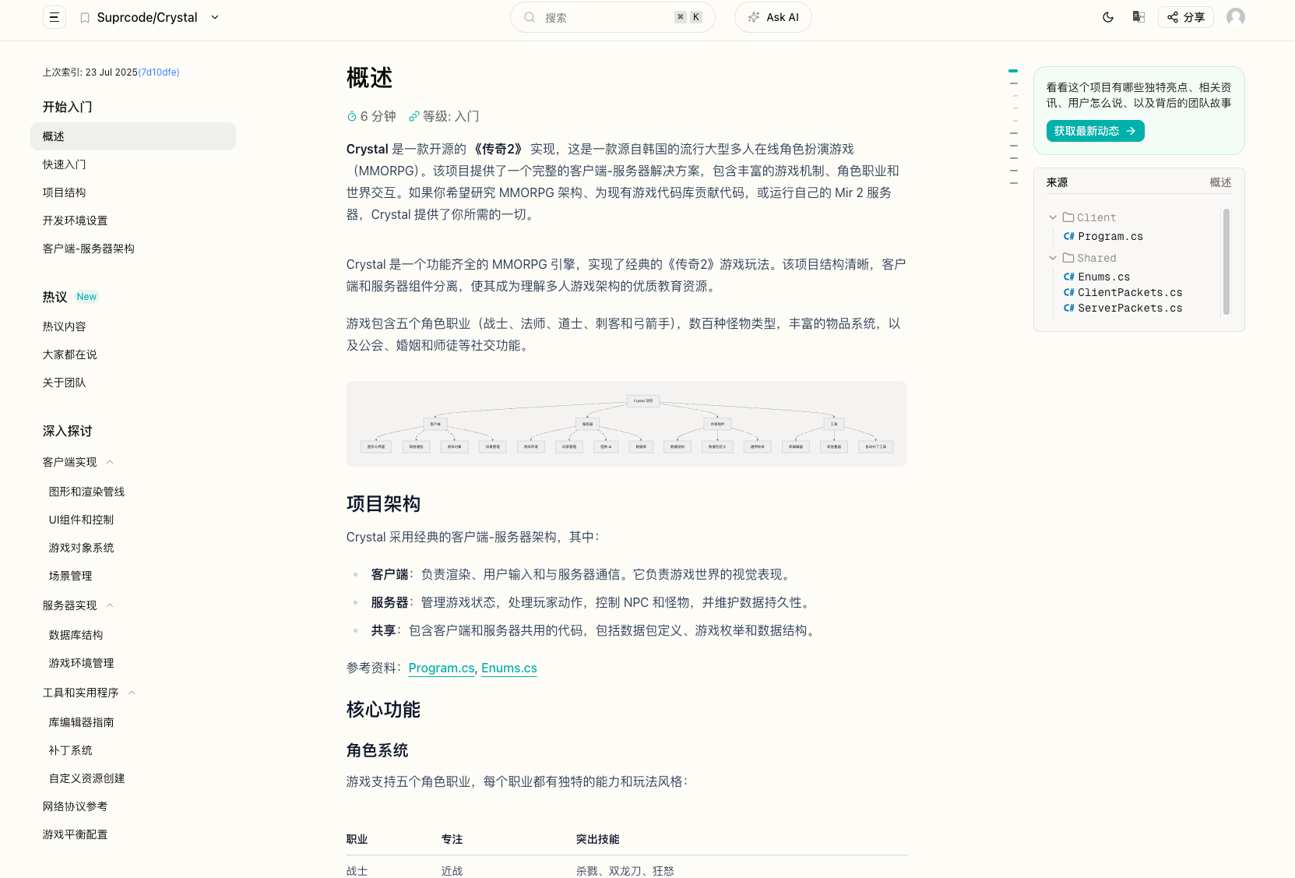Image resolution: width=1295 pixels, height=878 pixels.
Task: Click the 分享 share button
Action: click(x=1185, y=17)
